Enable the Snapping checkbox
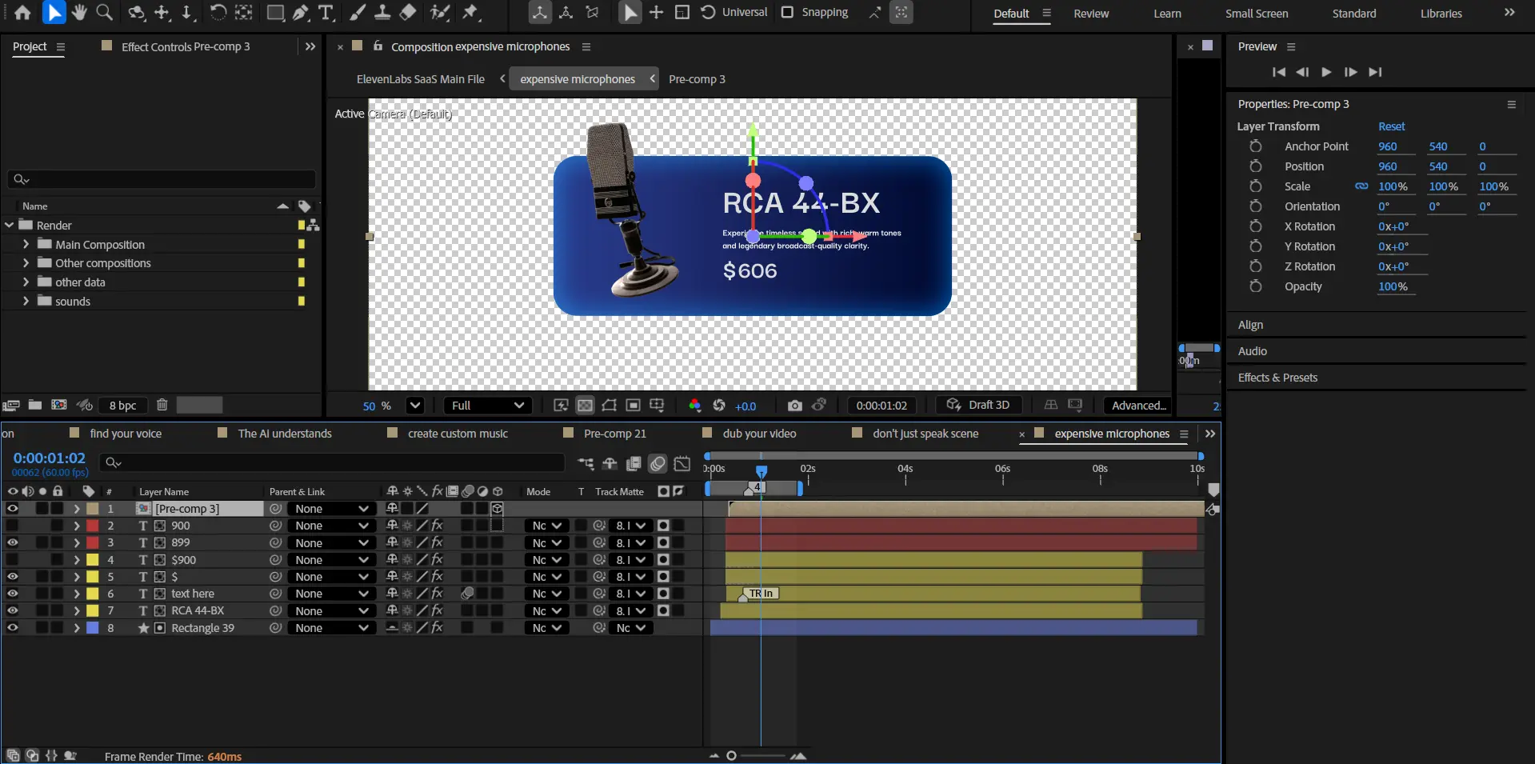The image size is (1535, 764). tap(788, 13)
